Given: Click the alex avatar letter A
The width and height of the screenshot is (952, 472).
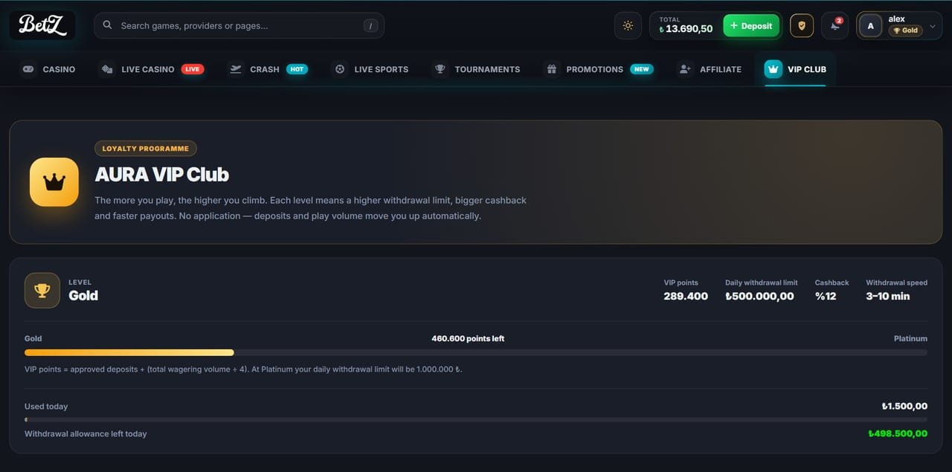Looking at the screenshot, I should (x=871, y=26).
